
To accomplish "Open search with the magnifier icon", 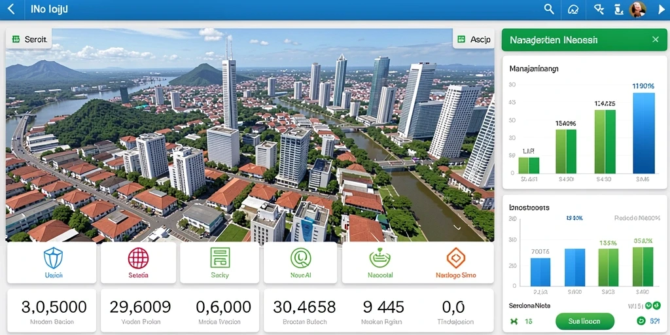I will click(x=549, y=9).
